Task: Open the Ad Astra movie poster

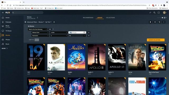Action: [x=56, y=57]
